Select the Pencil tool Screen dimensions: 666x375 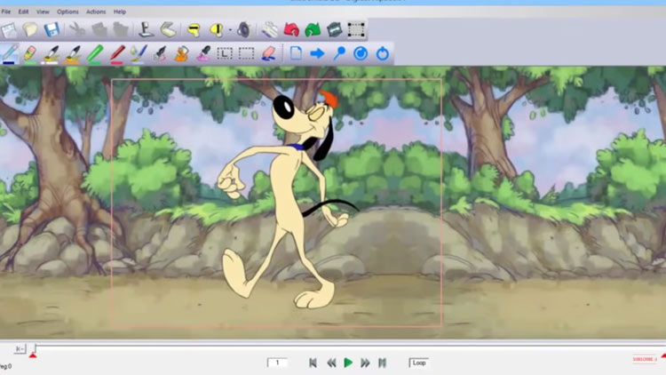click(x=10, y=54)
